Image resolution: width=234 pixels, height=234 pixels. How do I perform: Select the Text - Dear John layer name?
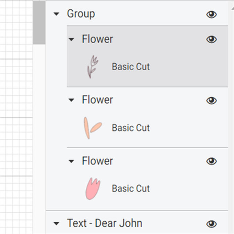tap(104, 223)
